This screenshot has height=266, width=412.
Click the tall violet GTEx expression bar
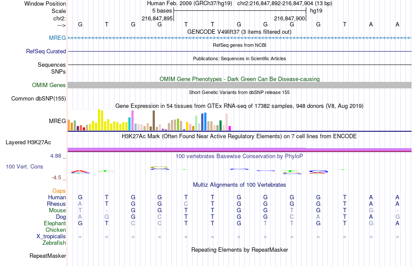[x=132, y=120]
